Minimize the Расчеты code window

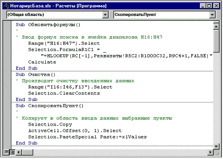(x=203, y=6)
